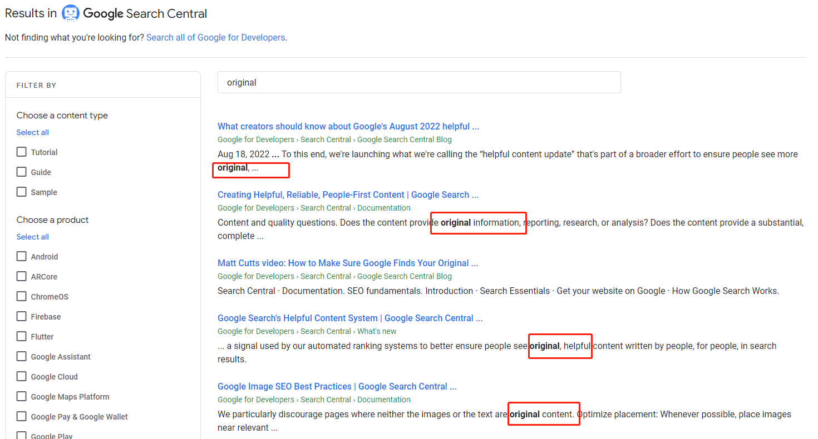818x439 pixels.
Task: Tick the Sample checkbox
Action: click(22, 192)
